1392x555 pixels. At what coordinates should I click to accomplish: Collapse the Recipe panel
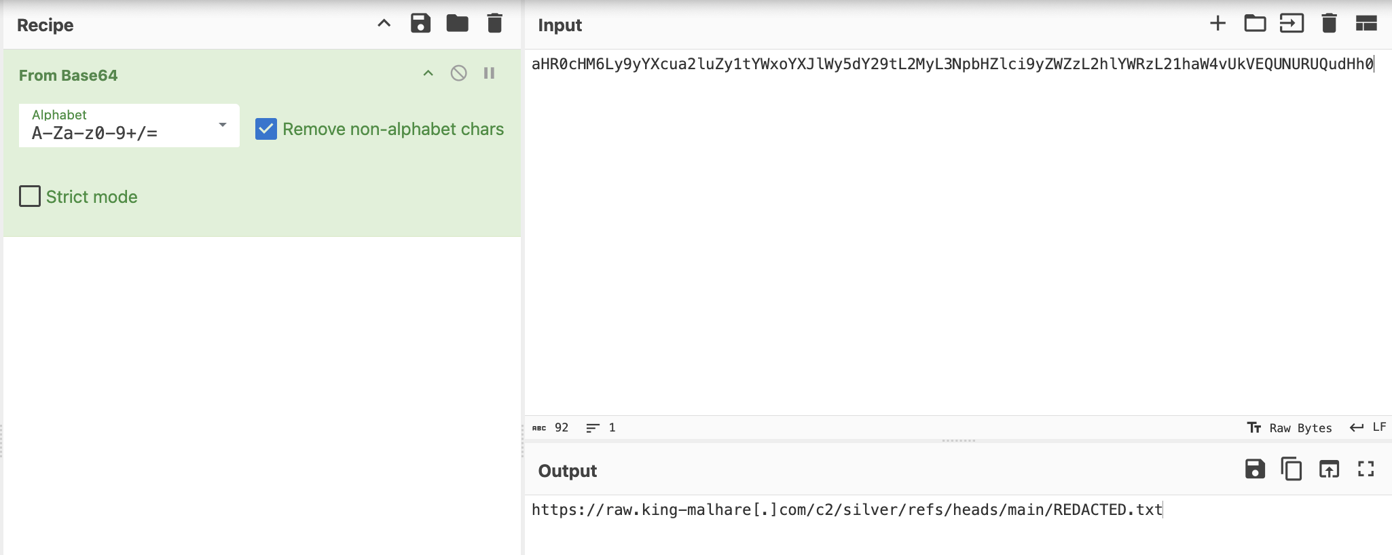tap(383, 22)
